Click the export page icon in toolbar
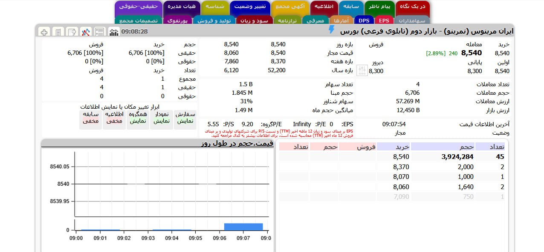This screenshot has width=544, height=252. pyautogui.click(x=72, y=31)
